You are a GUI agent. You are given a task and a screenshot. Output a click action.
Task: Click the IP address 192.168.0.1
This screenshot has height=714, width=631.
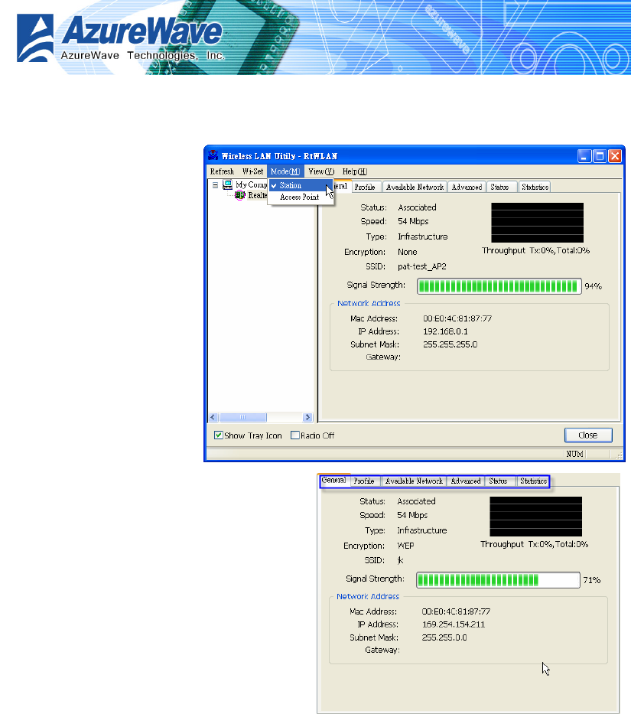(445, 331)
